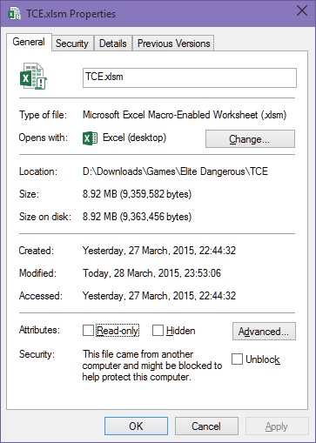Select the General tab
The image size is (316, 443).
tap(29, 42)
